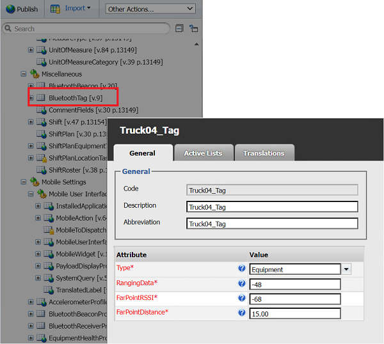This screenshot has height=344, width=384.
Task: Click the BluetoothTag table icon
Action: [x=41, y=98]
